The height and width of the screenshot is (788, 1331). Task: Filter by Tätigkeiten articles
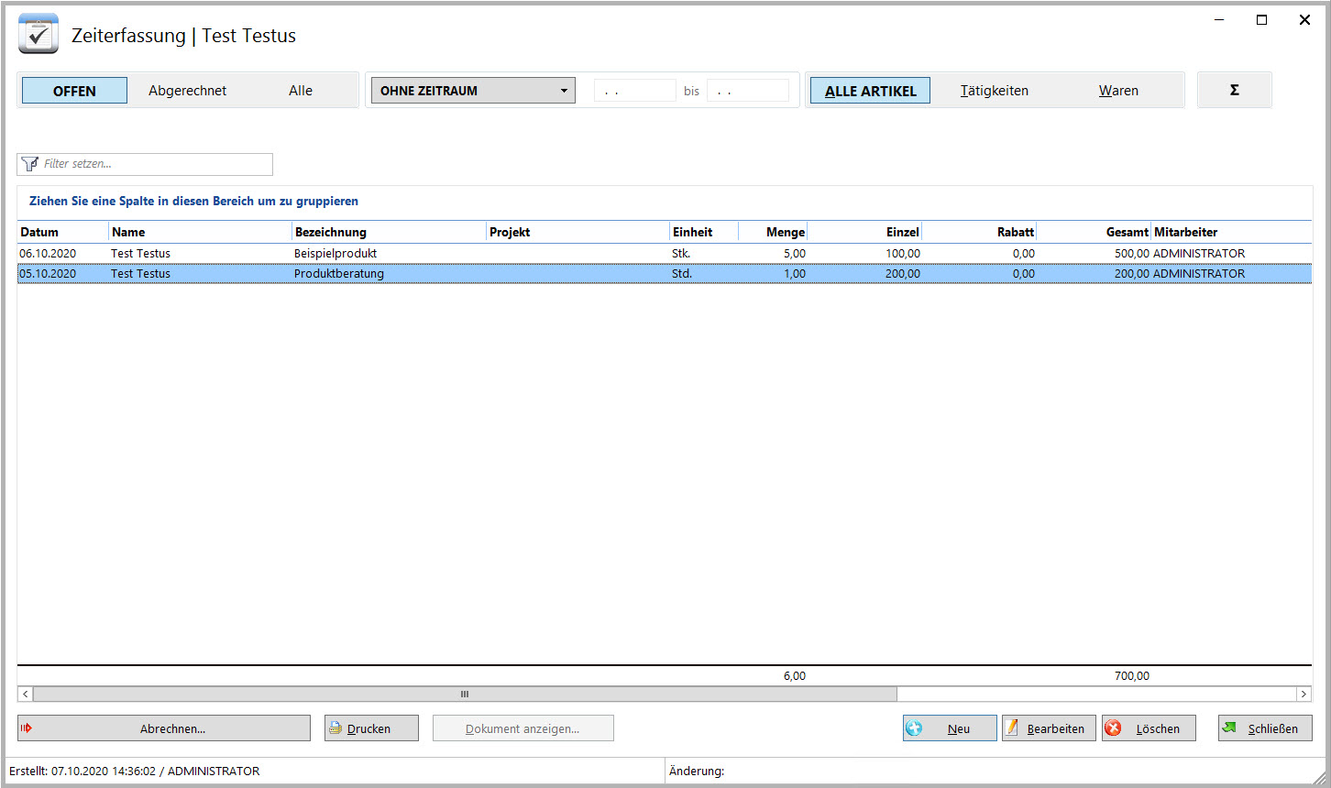[x=994, y=91]
